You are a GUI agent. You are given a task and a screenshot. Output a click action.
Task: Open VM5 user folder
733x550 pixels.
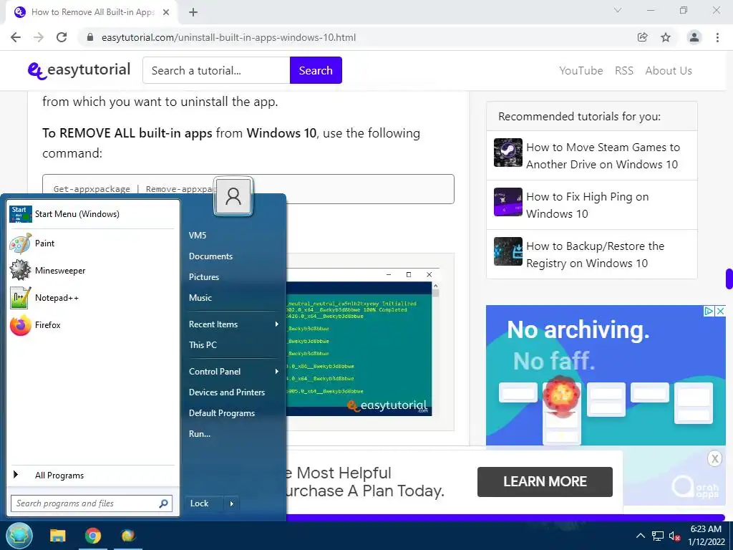[198, 235]
